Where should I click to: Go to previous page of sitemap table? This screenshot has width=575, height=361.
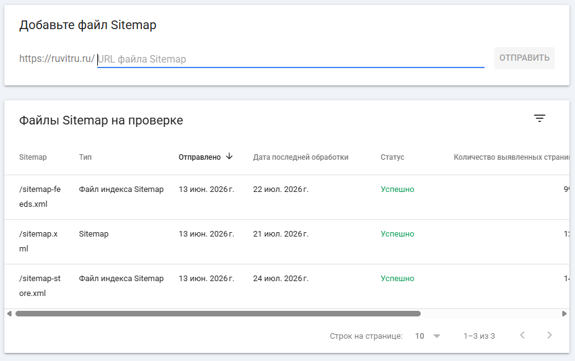[x=522, y=335]
